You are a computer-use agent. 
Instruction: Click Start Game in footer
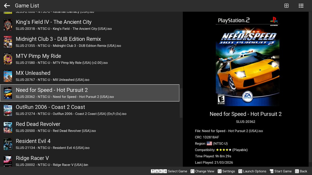(281, 171)
